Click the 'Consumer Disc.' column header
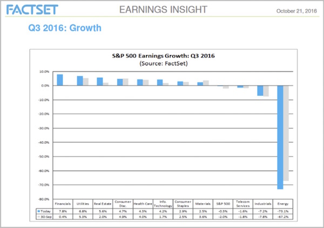324x228 pixels. [123, 204]
